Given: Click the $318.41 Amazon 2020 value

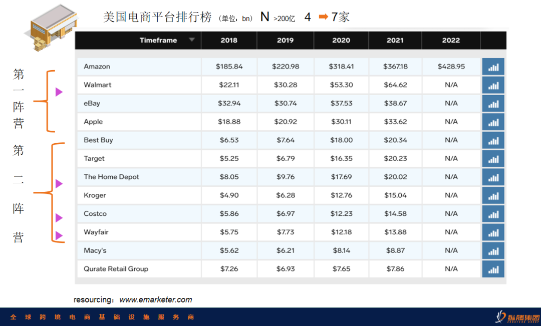Looking at the screenshot, I should coord(341,66).
